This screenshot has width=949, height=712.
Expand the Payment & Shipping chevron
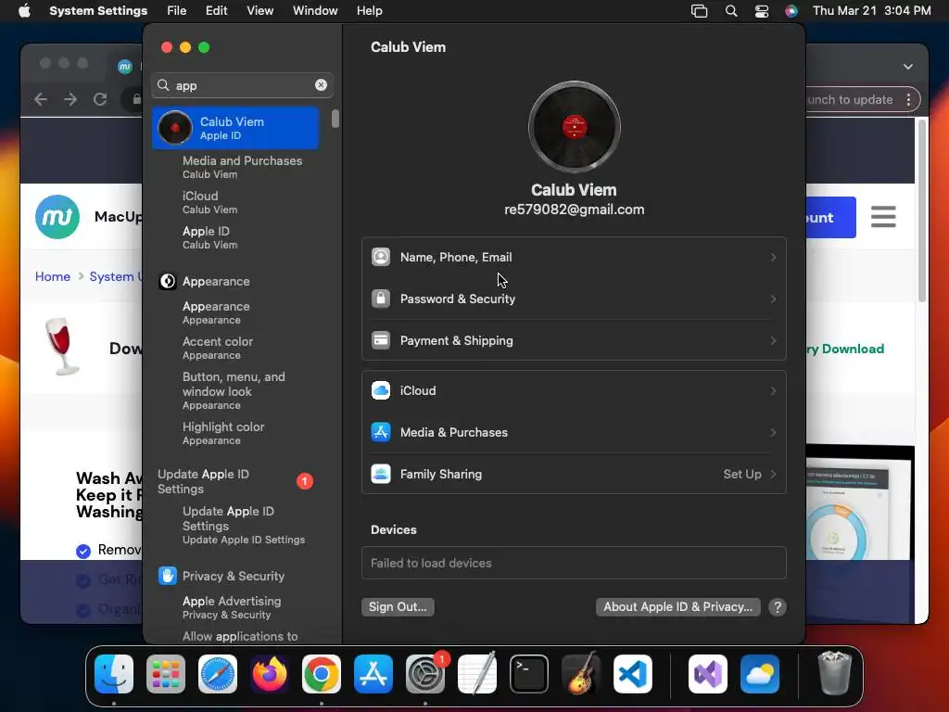[x=773, y=341]
